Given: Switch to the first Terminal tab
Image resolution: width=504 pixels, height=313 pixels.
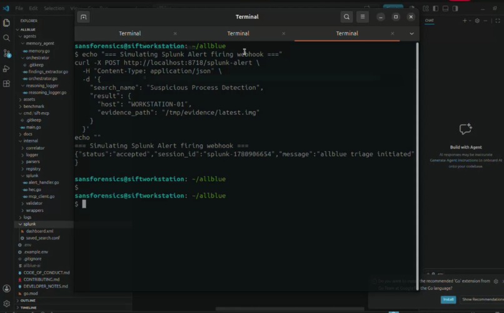Looking at the screenshot, I should click(x=130, y=33).
